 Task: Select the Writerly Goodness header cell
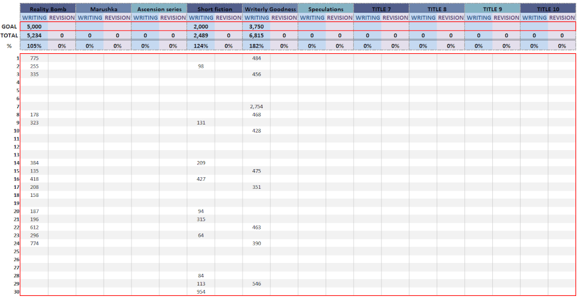[270, 9]
